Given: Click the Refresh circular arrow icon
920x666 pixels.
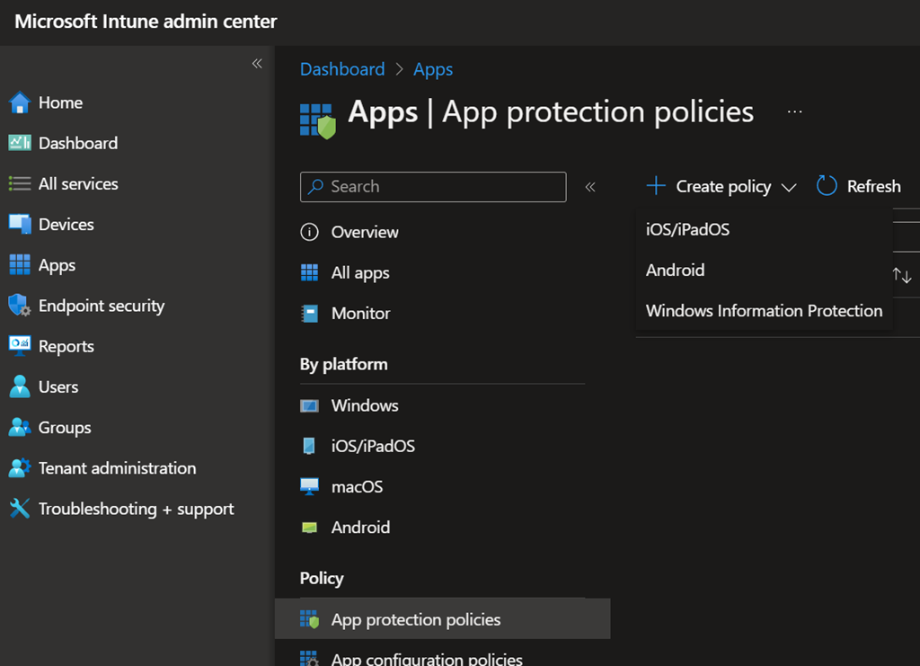Looking at the screenshot, I should click(x=827, y=186).
